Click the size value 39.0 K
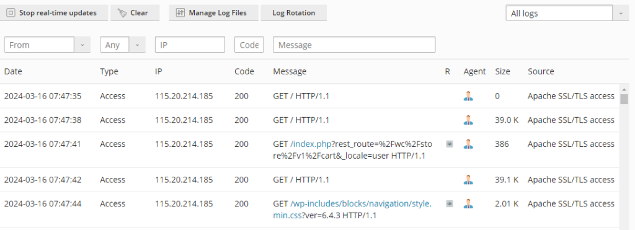Viewport: 635px width, 230px height. tap(507, 120)
